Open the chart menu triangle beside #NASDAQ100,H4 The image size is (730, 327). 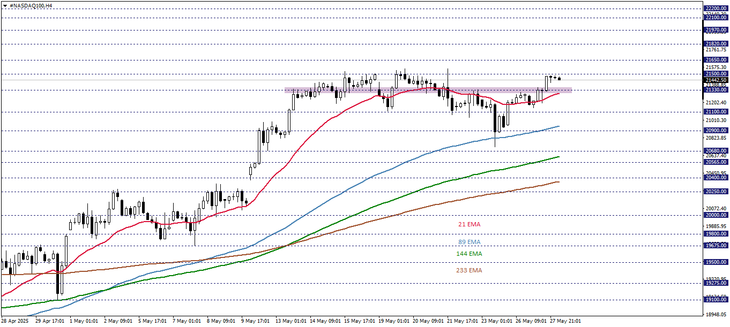pos(5,5)
